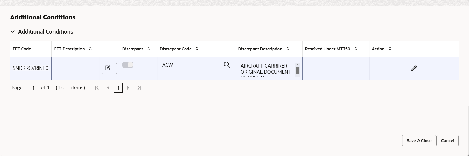Cancel the Additional Conditions dialog
This screenshot has width=469, height=156.
point(447,141)
